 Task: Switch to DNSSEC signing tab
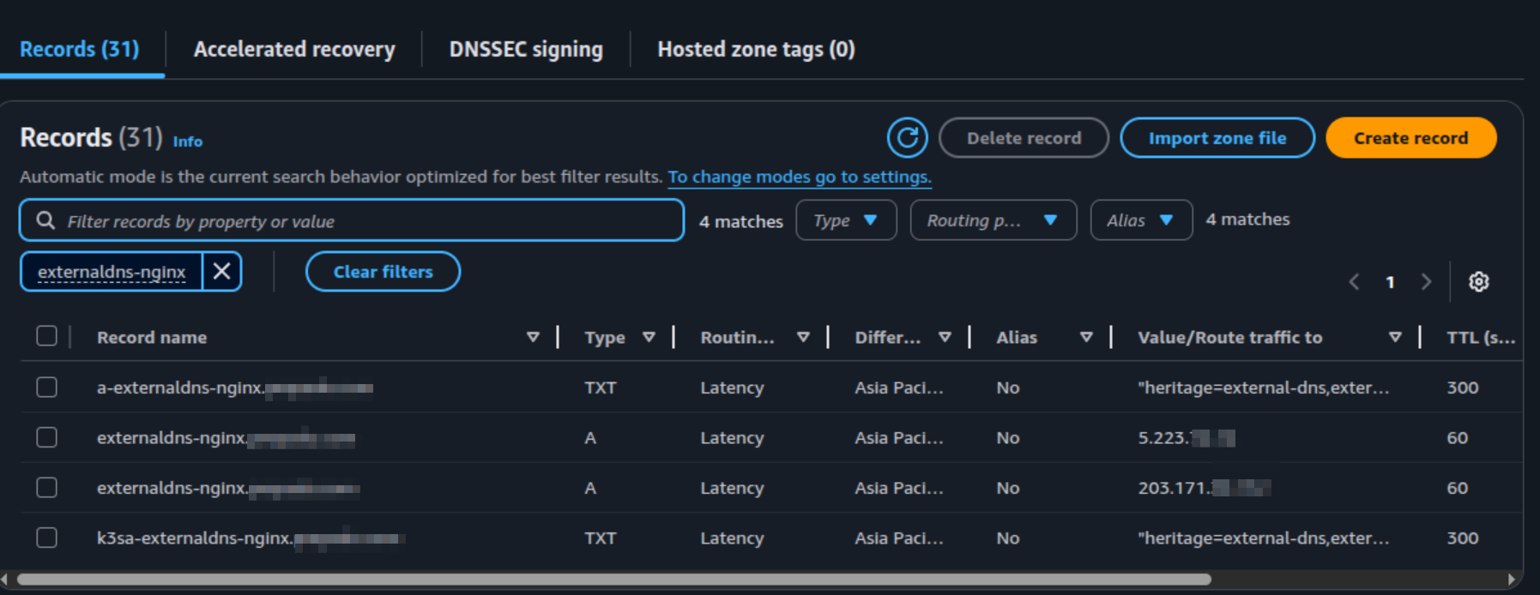click(x=526, y=50)
